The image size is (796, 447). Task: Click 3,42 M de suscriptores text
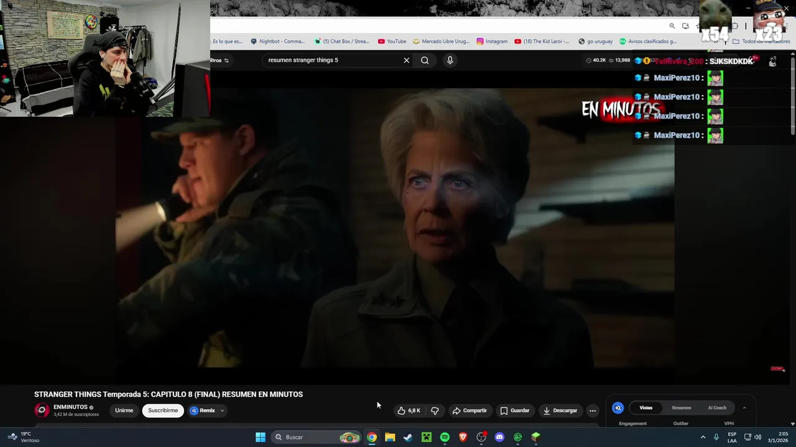[76, 415]
